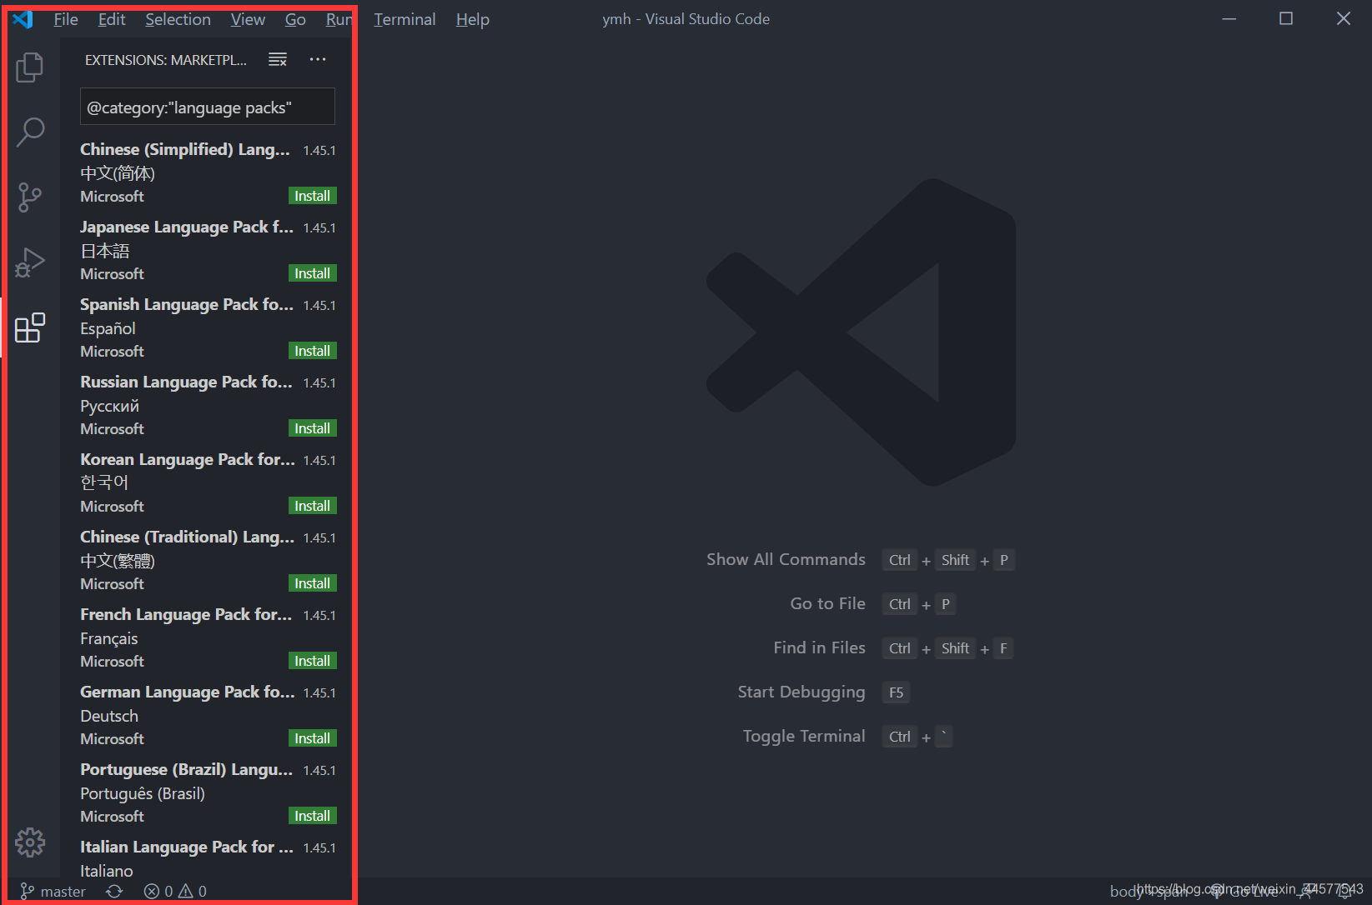Open the "French Language Pack for..." extension title
Screen dimensions: 1372x905
(x=186, y=614)
